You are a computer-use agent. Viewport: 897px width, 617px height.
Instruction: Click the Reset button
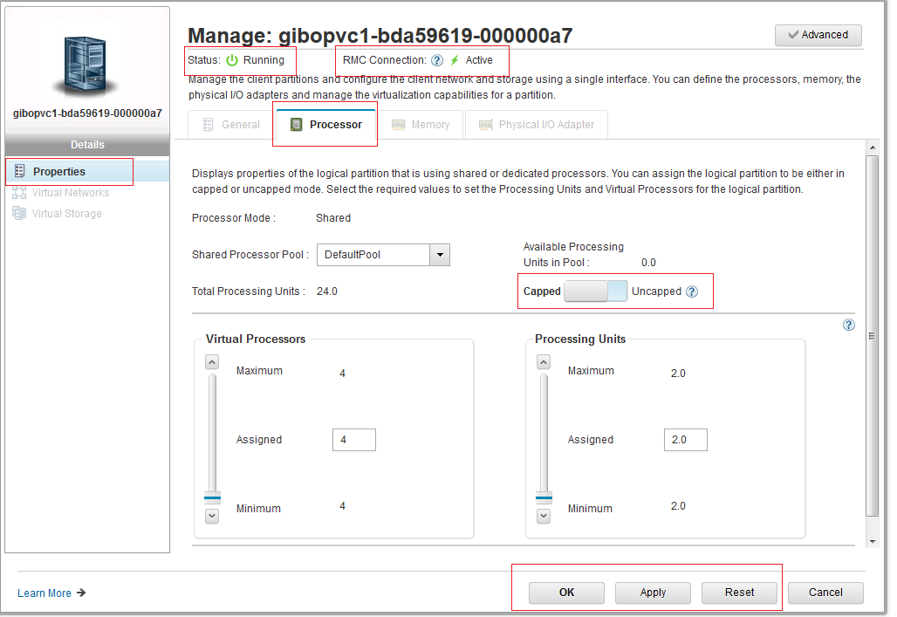(739, 593)
